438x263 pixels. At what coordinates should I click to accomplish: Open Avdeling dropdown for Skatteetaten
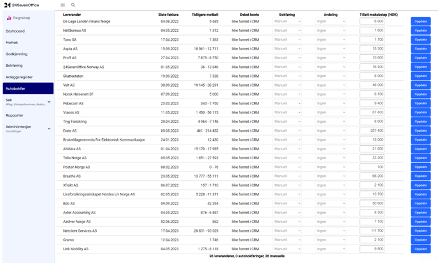[331, 76]
